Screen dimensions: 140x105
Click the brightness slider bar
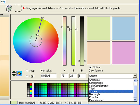pyautogui.click(x=82, y=41)
